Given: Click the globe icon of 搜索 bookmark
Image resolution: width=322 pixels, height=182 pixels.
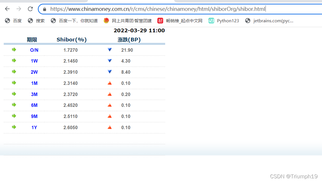Looking at the screenshot, I should tap(30, 21).
